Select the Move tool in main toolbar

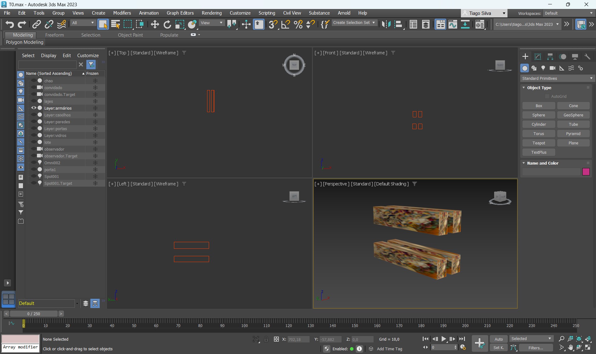tap(155, 24)
